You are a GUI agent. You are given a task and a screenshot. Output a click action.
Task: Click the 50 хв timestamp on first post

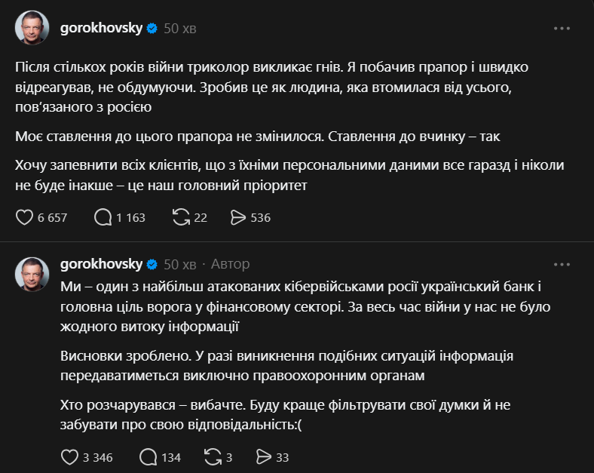click(179, 29)
